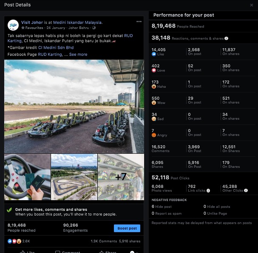
Task: Click the 8,19,468 People Reached heading
Action: 178,26
